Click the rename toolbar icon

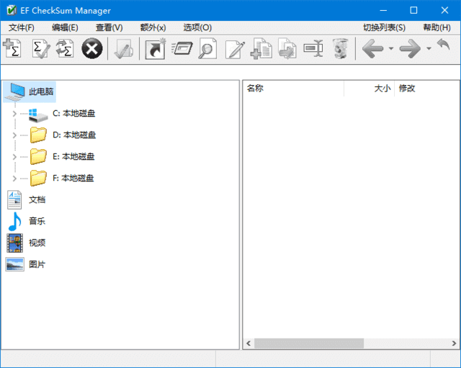(x=313, y=49)
